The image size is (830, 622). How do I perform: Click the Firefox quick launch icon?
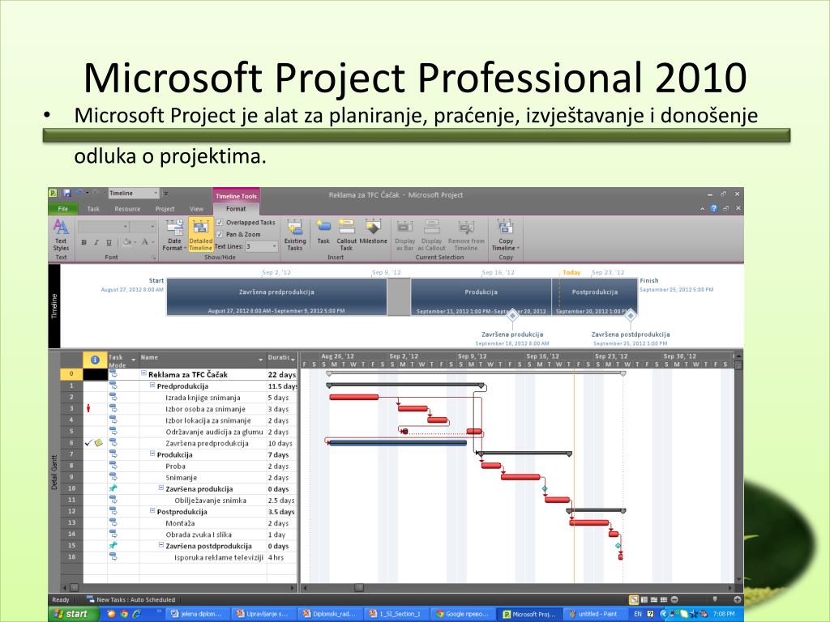[111, 614]
